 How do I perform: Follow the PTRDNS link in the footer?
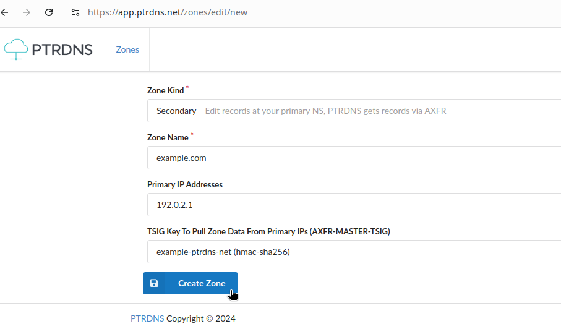pyautogui.click(x=147, y=318)
